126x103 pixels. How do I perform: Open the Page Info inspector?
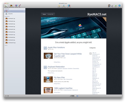point(120,6)
